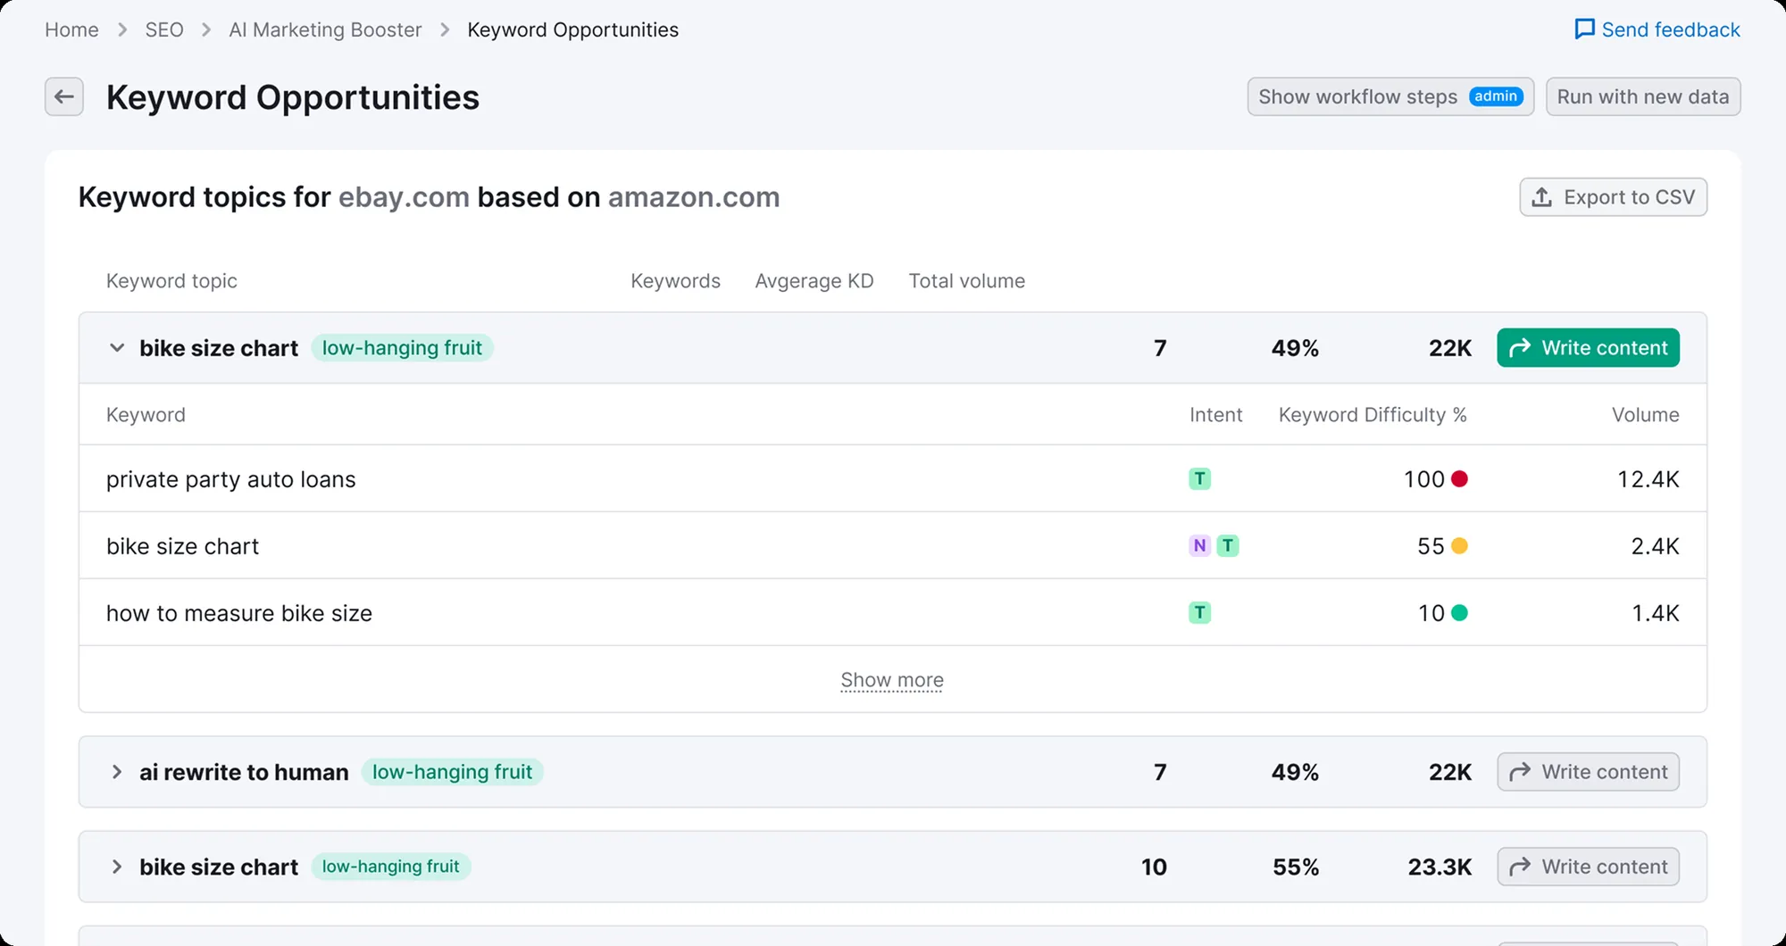Click Show workflow steps button
Image resolution: width=1786 pixels, height=946 pixels.
[x=1390, y=96]
